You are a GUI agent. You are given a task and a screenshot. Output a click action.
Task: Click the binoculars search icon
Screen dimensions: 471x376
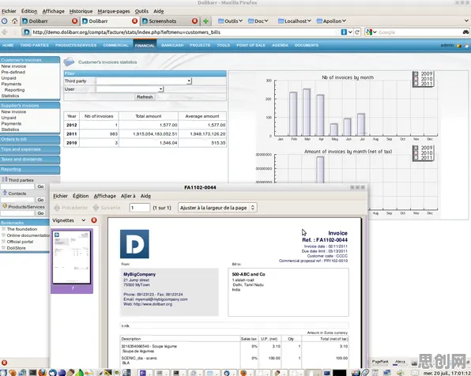point(465,32)
